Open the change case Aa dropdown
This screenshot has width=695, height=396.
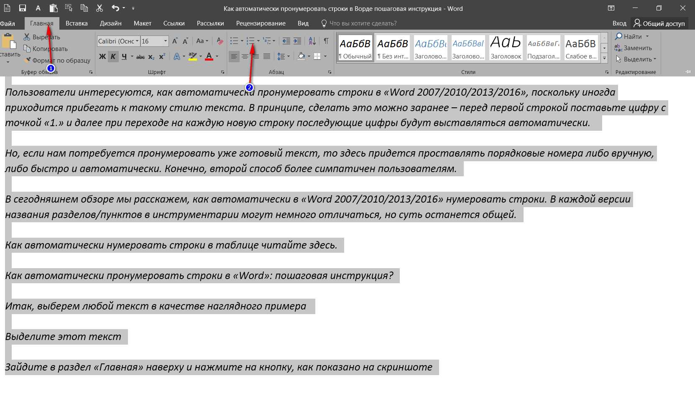202,41
